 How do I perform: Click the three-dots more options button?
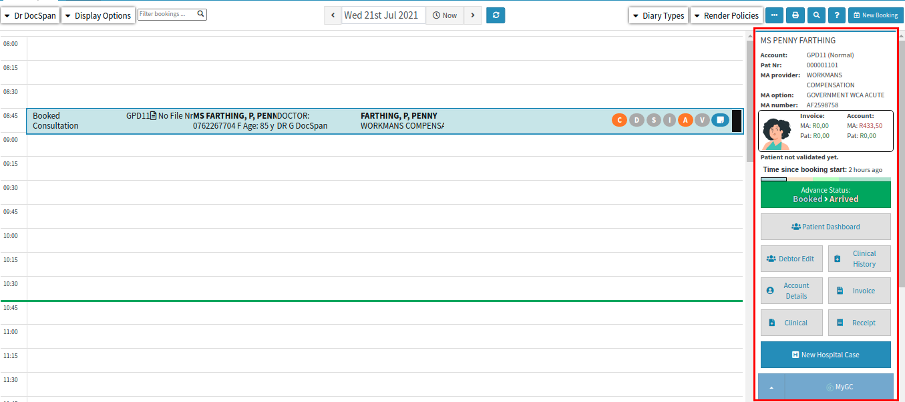[x=774, y=15]
